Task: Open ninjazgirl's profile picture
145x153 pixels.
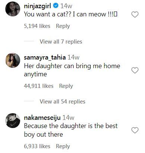Action: (13, 9)
